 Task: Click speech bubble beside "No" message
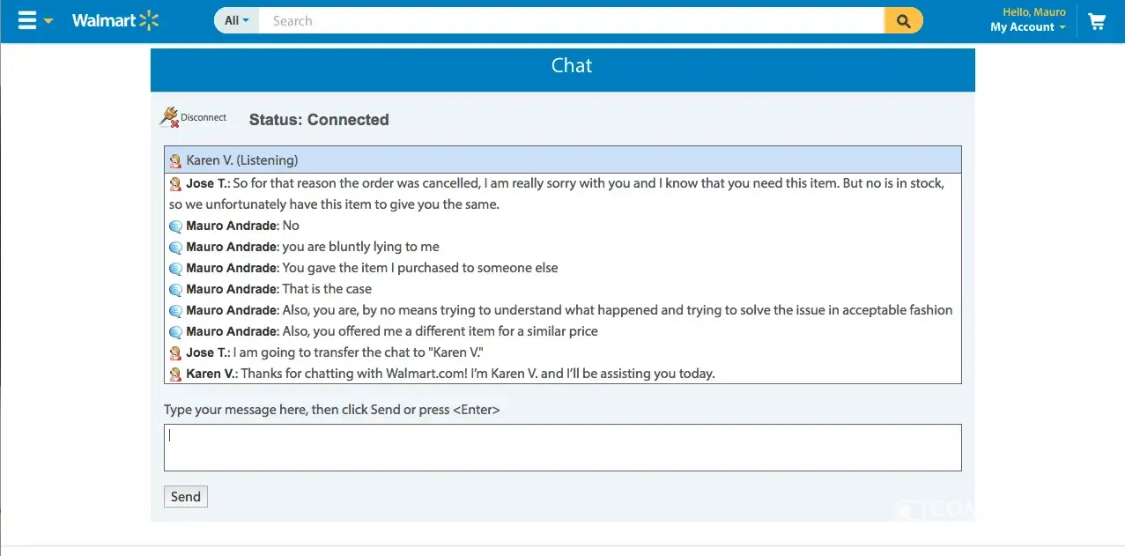tap(175, 226)
